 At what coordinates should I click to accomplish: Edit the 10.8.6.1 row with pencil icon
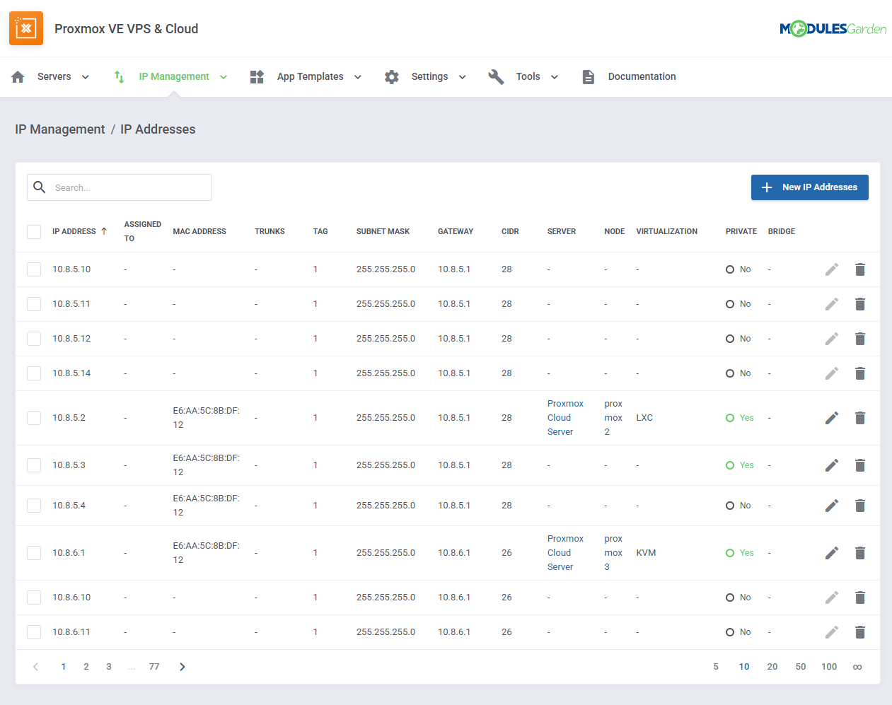click(832, 553)
